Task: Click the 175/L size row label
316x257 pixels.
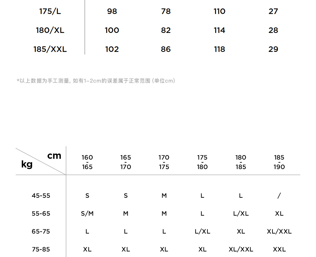Action: point(50,11)
